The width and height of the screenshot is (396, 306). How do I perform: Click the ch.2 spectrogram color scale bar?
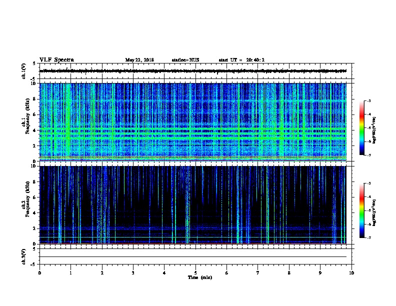click(x=362, y=210)
